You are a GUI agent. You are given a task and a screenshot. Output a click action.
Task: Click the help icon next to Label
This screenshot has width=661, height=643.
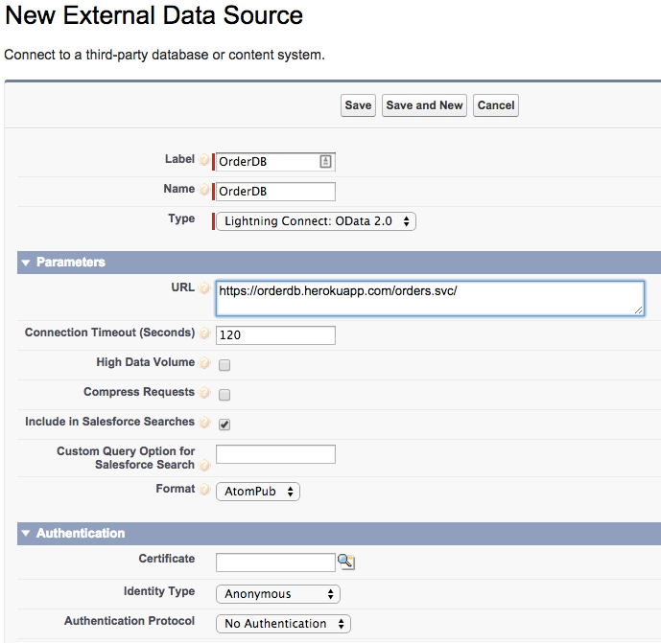(x=203, y=160)
